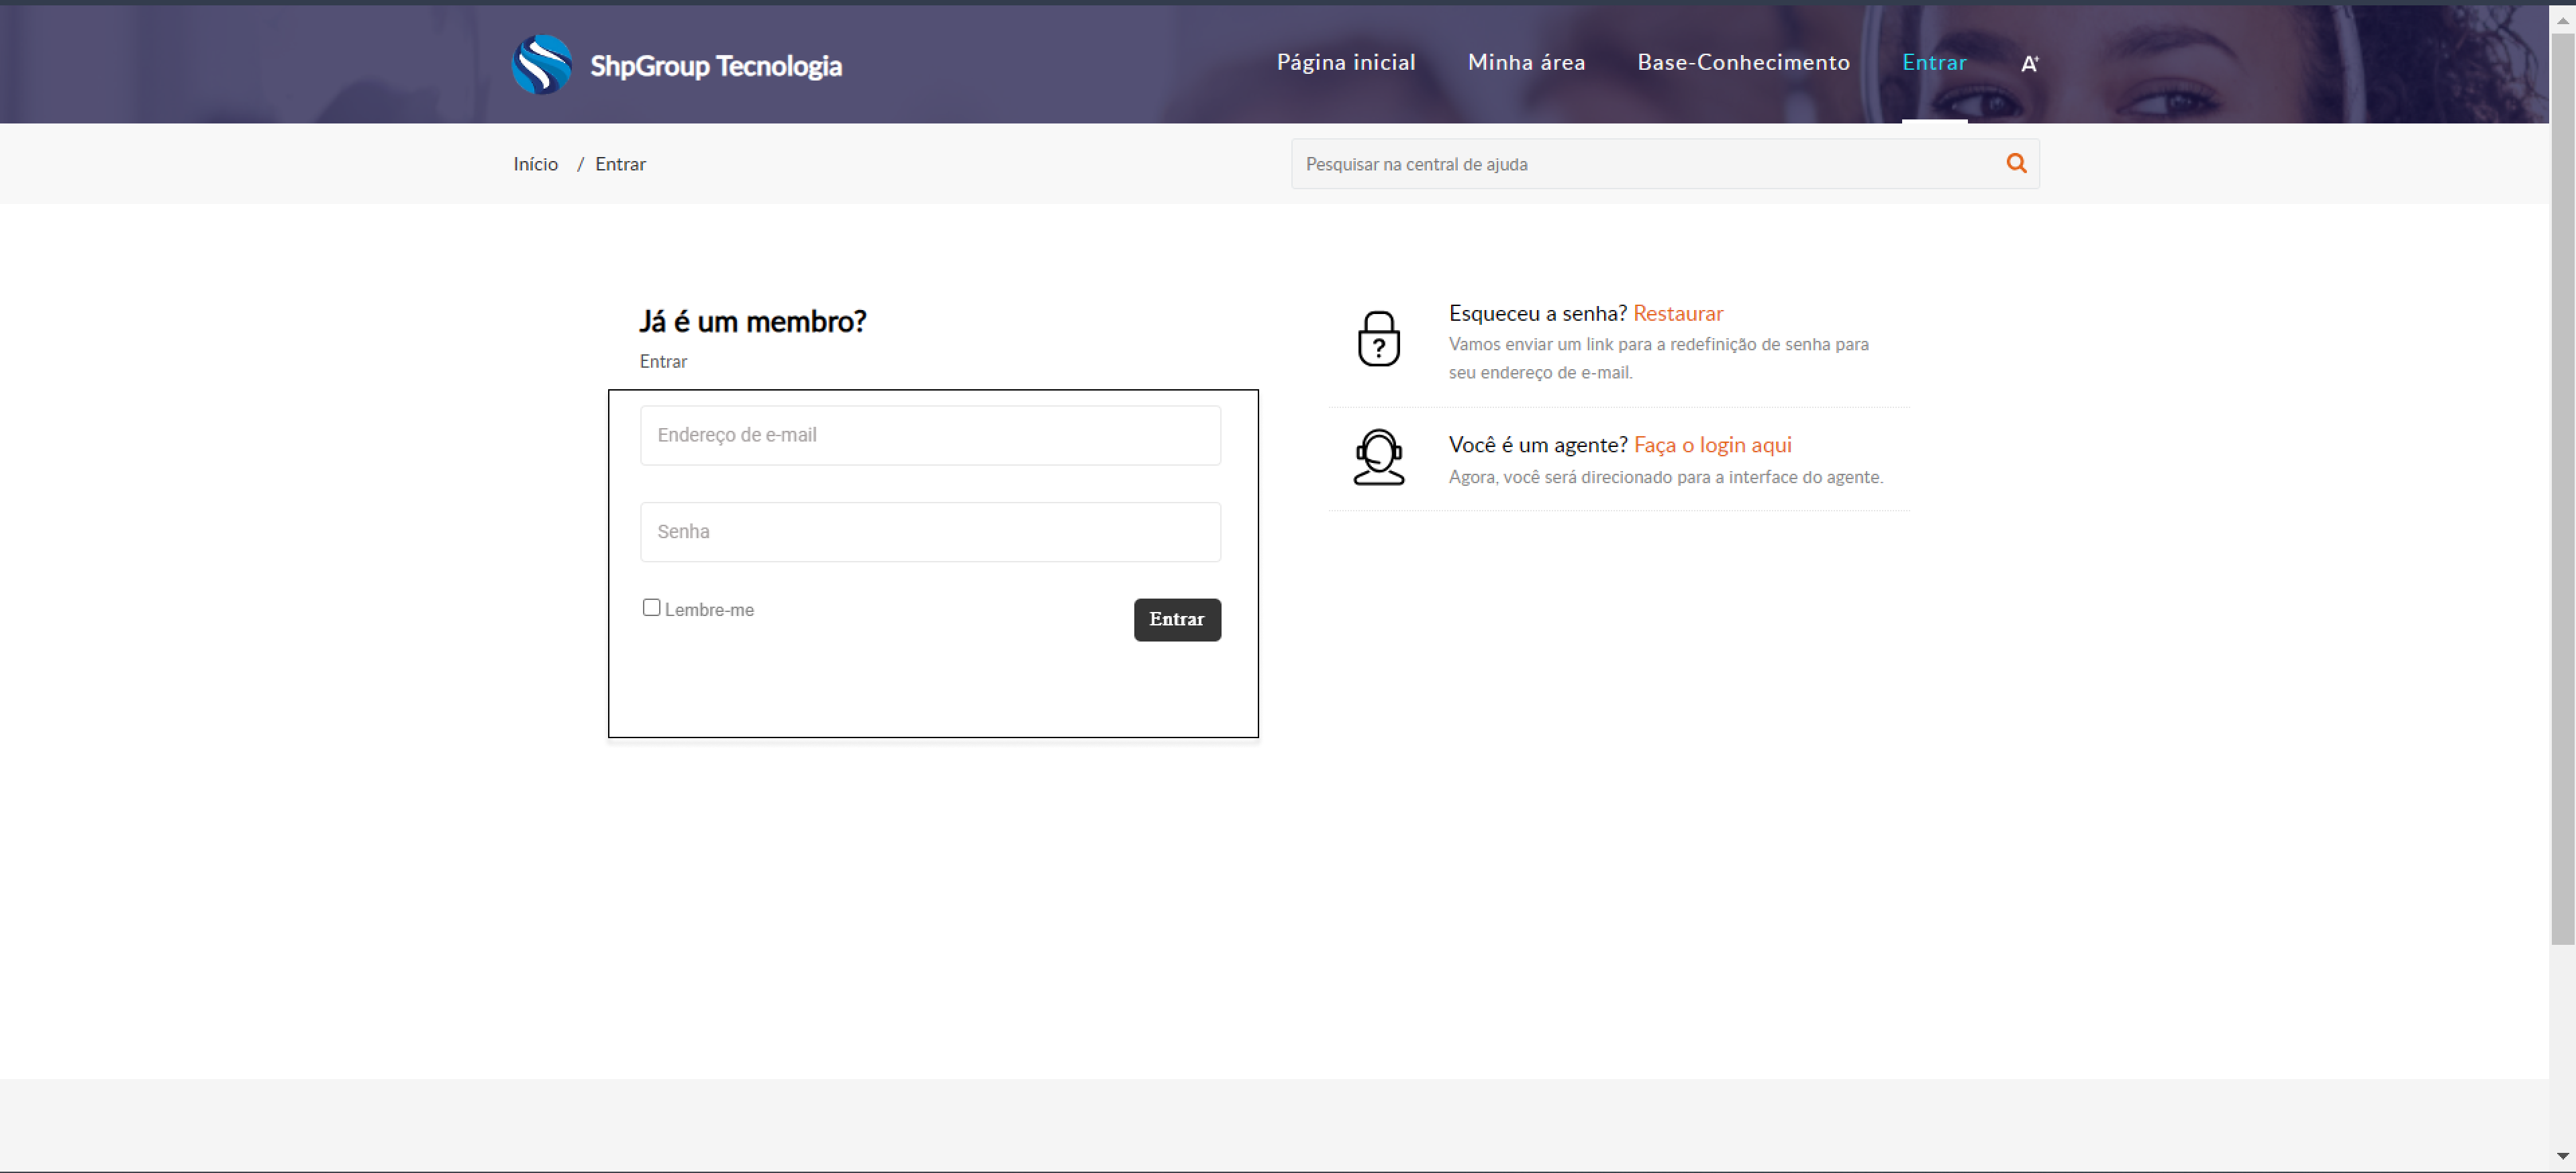This screenshot has height=1173, width=2576.
Task: Click the font size A+ icon
Action: [x=2029, y=64]
